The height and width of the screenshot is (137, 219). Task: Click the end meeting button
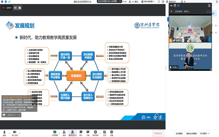[158, 133]
